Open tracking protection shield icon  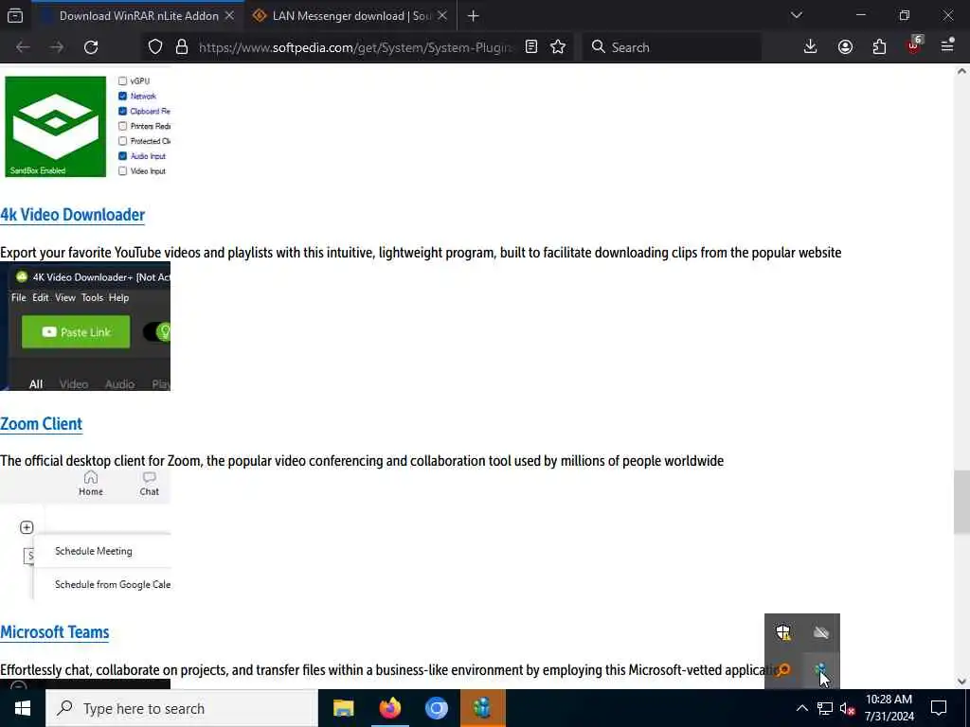click(x=155, y=47)
